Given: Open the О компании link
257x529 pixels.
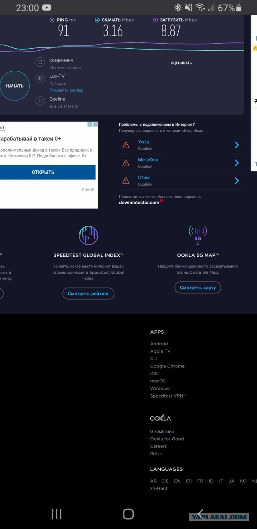Looking at the screenshot, I should tap(162, 431).
